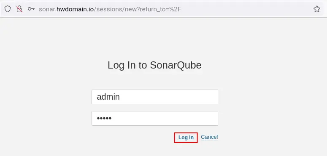Place the cursor after the word admin
Screen dimensions: 327x156
[120, 97]
